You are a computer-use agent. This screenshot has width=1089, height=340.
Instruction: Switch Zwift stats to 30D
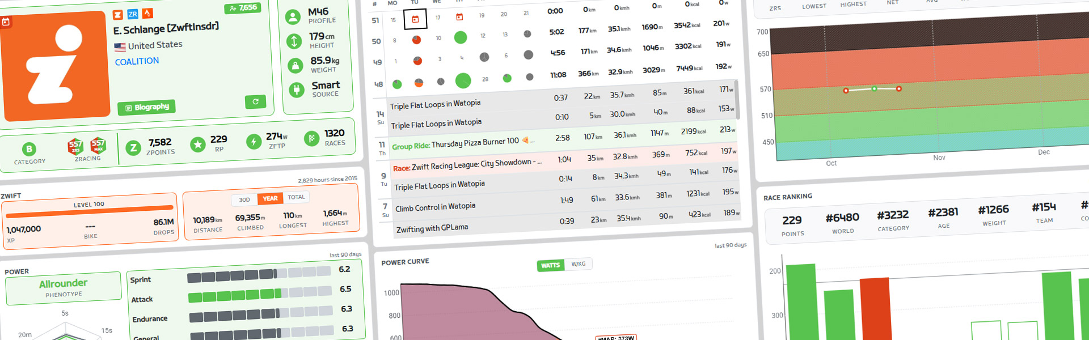pyautogui.click(x=244, y=200)
